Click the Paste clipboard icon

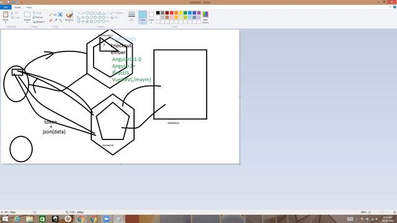pos(6,14)
